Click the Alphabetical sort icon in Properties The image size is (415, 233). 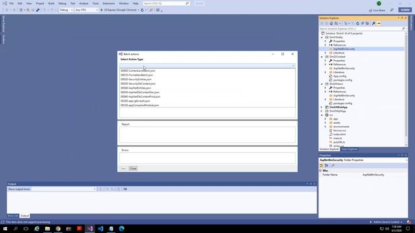tap(327, 166)
